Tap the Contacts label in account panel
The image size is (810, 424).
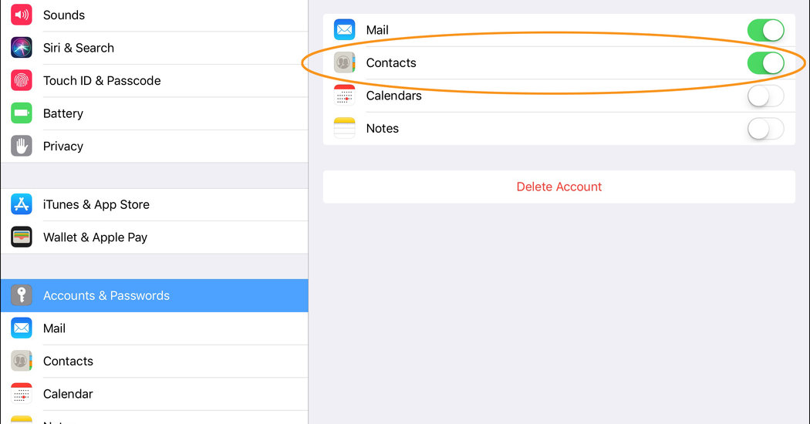pos(391,62)
